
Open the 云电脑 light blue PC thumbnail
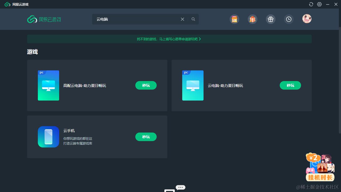point(193,85)
